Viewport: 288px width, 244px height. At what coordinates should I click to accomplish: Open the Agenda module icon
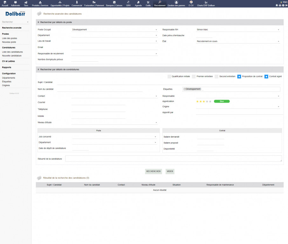coord(138,3)
